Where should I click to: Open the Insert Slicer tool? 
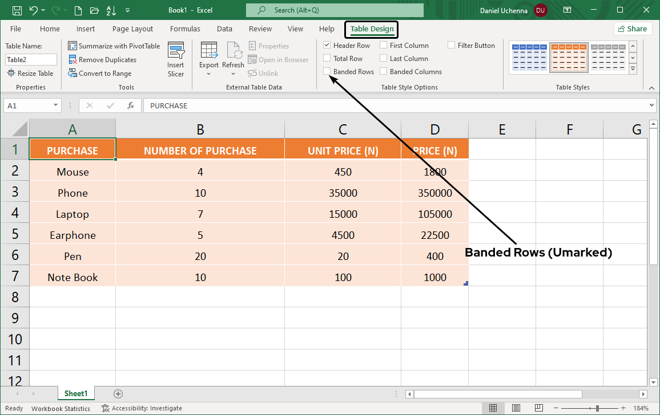(176, 59)
